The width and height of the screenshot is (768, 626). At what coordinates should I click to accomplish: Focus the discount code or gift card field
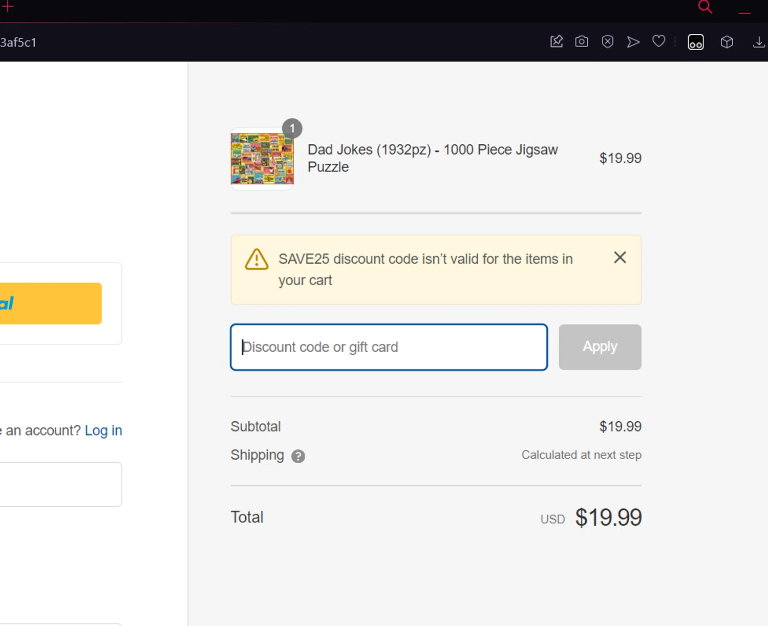point(389,347)
